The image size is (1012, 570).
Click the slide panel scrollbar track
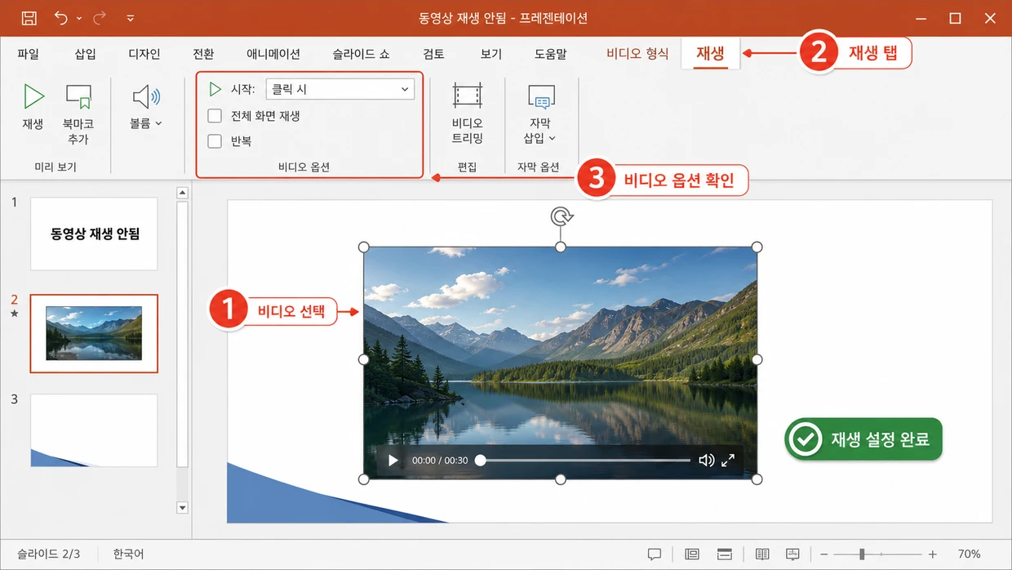(x=182, y=351)
